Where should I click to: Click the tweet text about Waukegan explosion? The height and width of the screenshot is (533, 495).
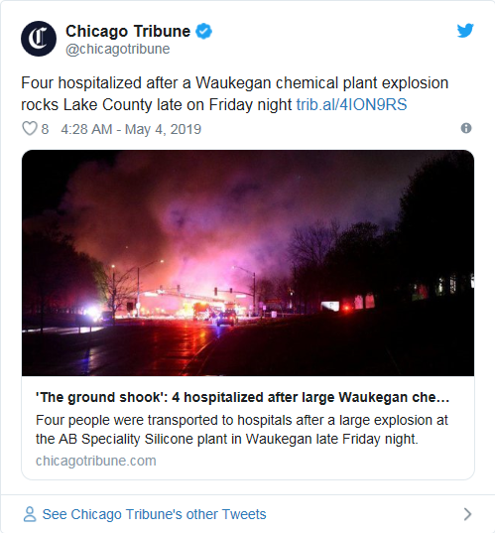coord(234,93)
